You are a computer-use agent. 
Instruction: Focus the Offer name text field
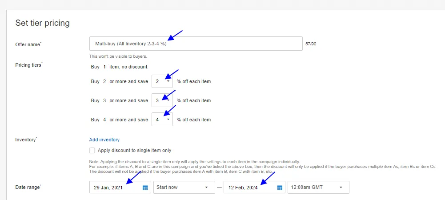[x=196, y=44]
